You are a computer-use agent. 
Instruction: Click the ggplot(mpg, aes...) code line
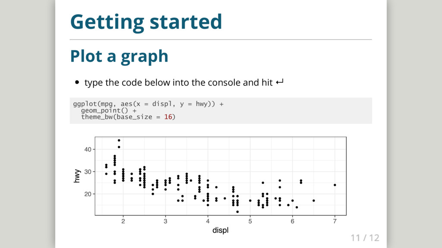point(148,104)
